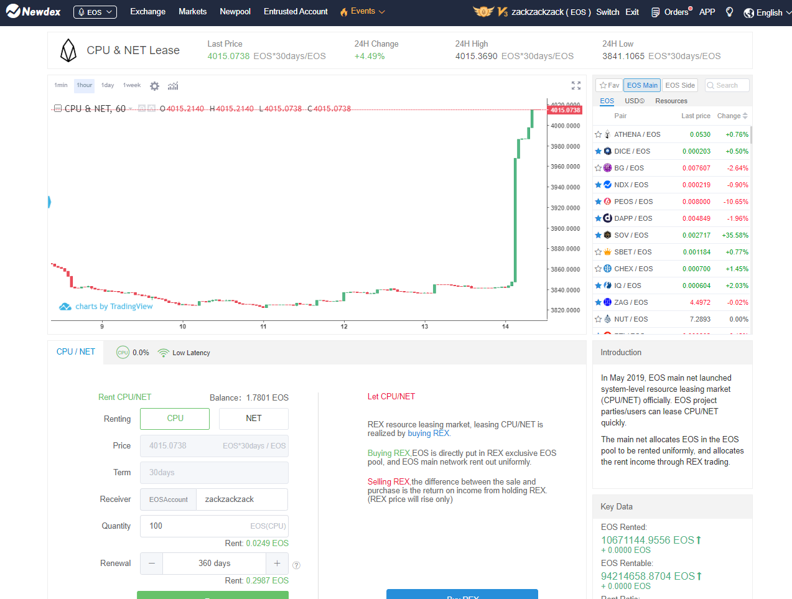Open chart settings gear icon
Image resolution: width=792 pixels, height=599 pixels.
[154, 86]
